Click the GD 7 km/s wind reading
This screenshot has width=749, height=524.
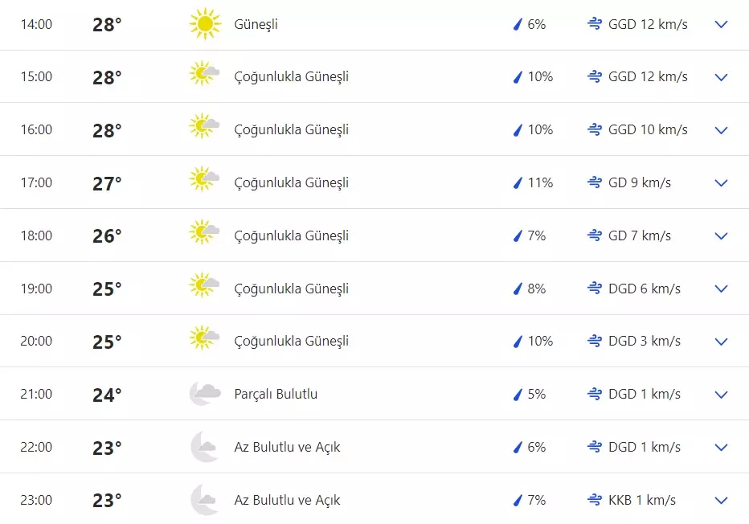click(639, 235)
